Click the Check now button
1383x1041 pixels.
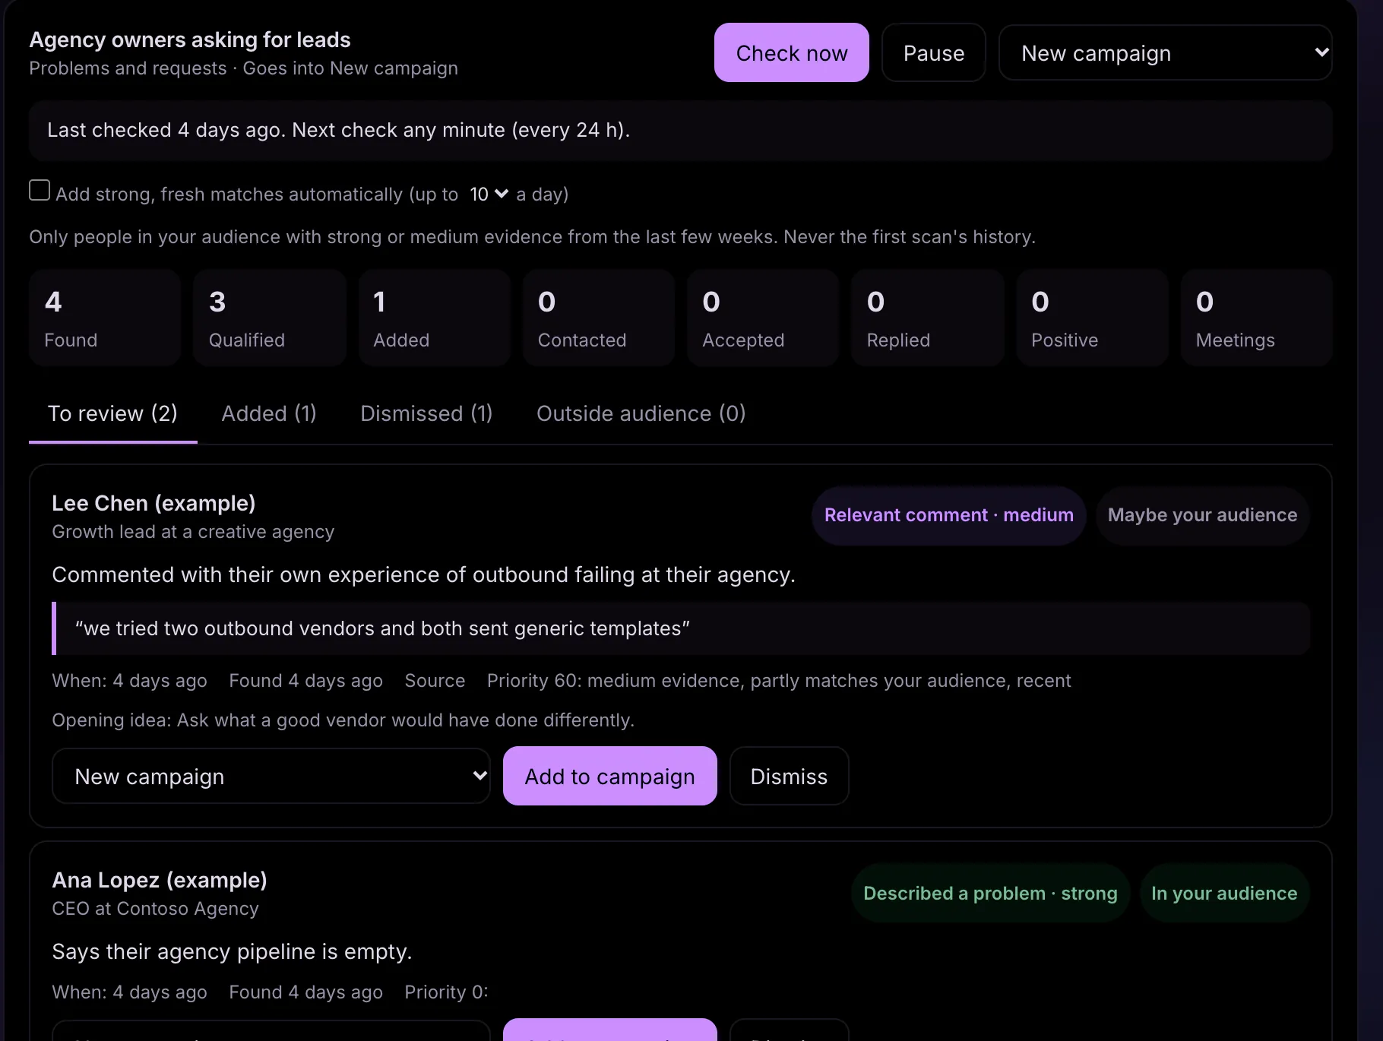coord(791,52)
